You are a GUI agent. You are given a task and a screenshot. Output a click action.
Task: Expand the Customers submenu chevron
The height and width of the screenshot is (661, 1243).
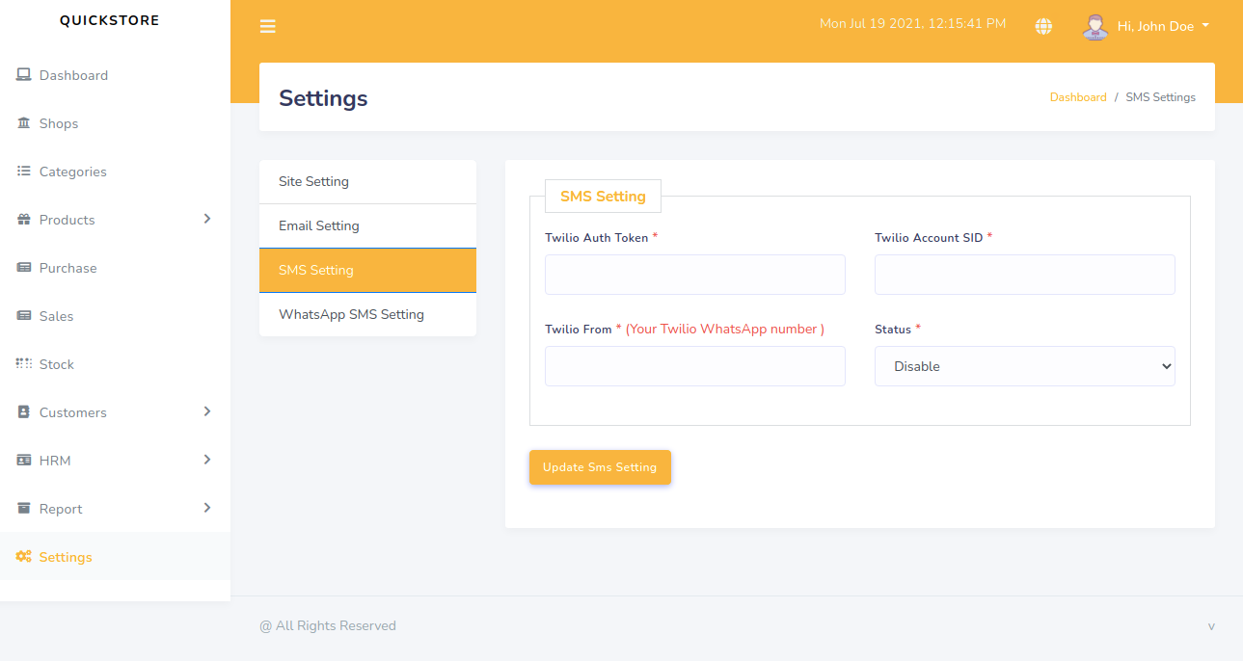click(206, 411)
